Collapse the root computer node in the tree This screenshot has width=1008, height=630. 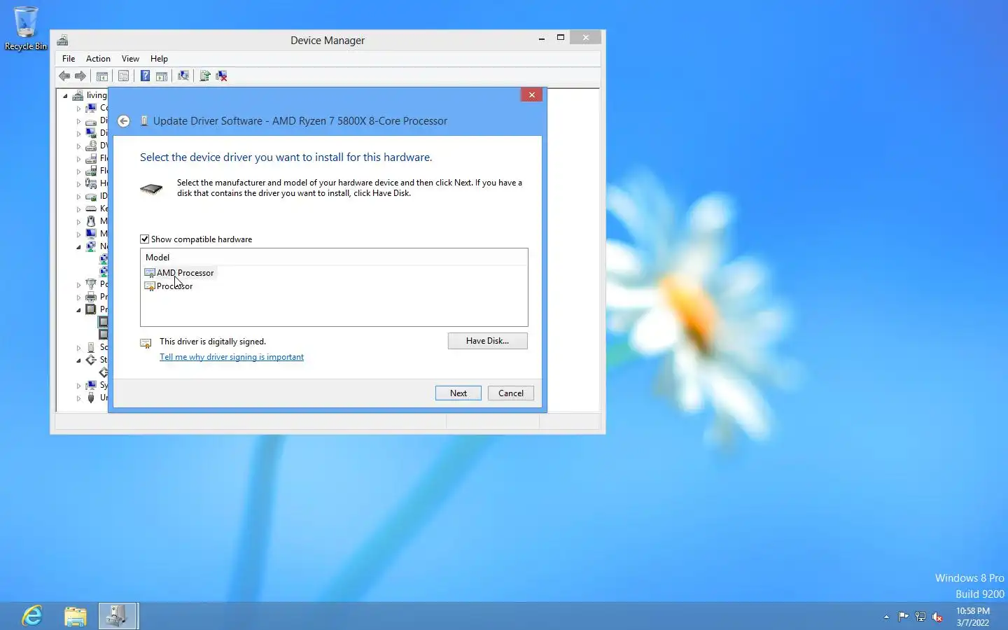pyautogui.click(x=65, y=96)
